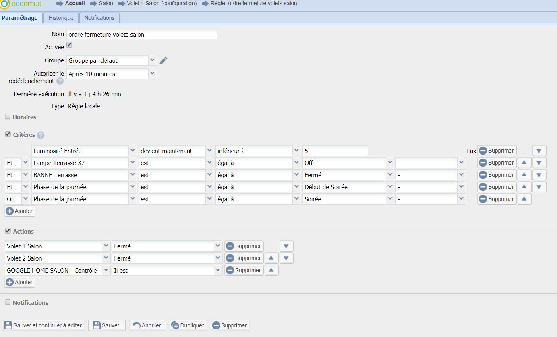Move Lampe Terrasse X2 criterion up
The image size is (557, 337).
pos(524,163)
